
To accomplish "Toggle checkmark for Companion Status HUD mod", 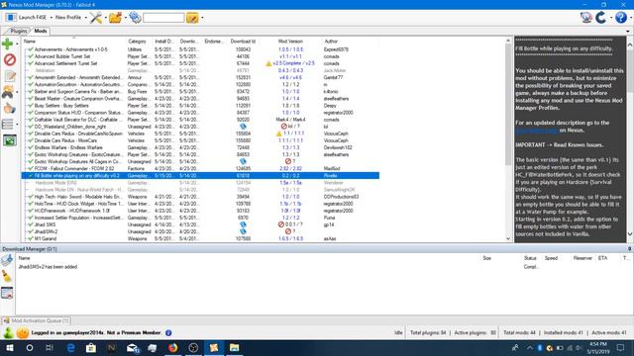I will 31,112.
